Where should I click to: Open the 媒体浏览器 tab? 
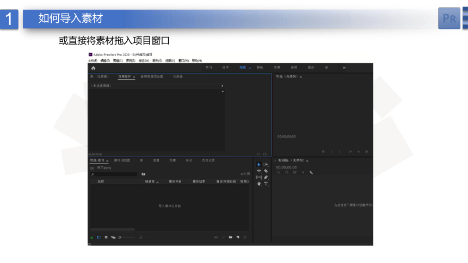click(x=122, y=160)
